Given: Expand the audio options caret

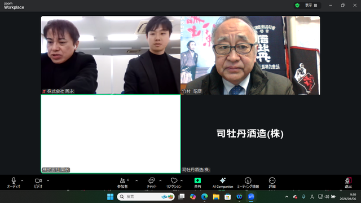Looking at the screenshot, I should [23, 180].
